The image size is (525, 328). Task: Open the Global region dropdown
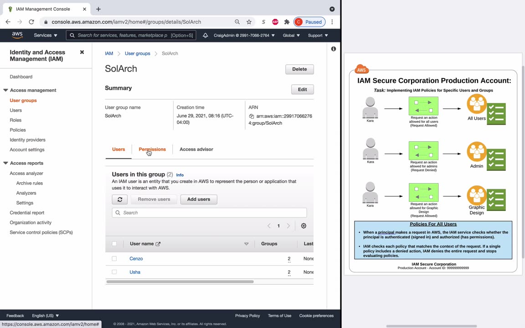(291, 35)
